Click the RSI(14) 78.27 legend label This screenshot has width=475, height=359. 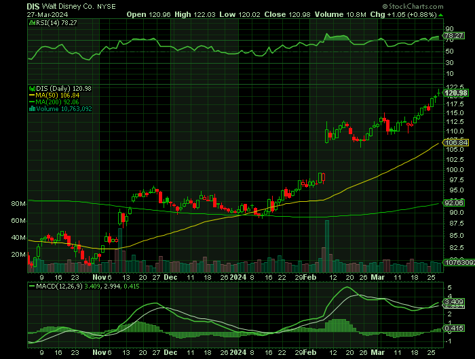click(56, 22)
